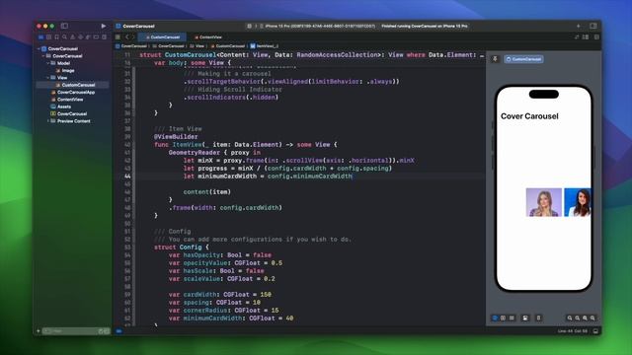Toggle source-control status filter in navigator
This screenshot has height=355, width=632.
[107, 331]
